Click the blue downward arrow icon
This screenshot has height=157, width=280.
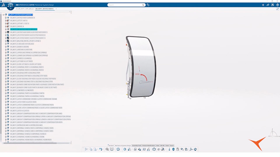coord(169,149)
